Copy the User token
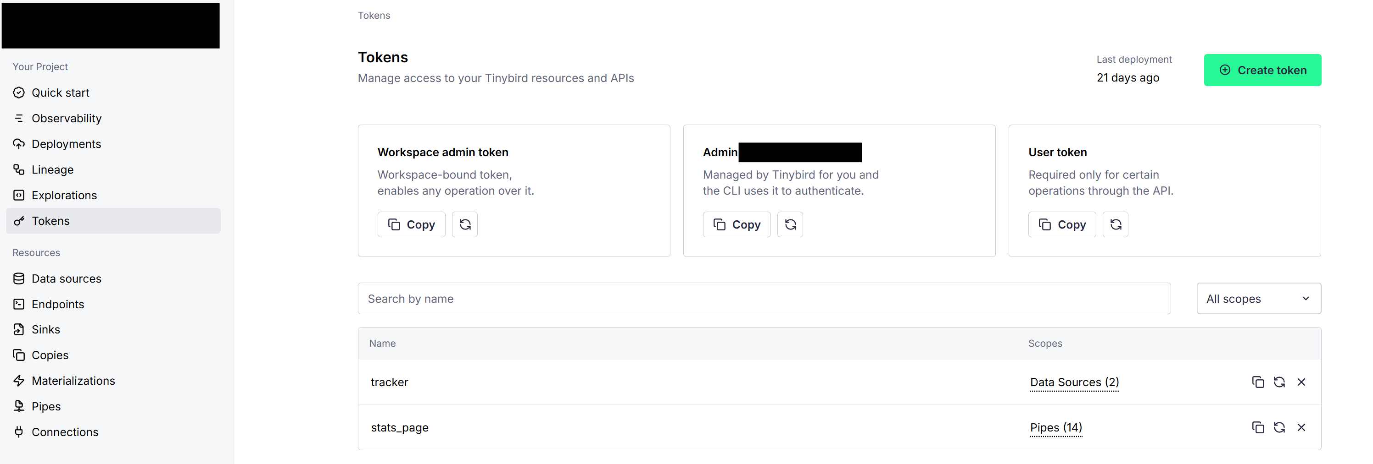The image size is (1373, 464). [x=1061, y=224]
